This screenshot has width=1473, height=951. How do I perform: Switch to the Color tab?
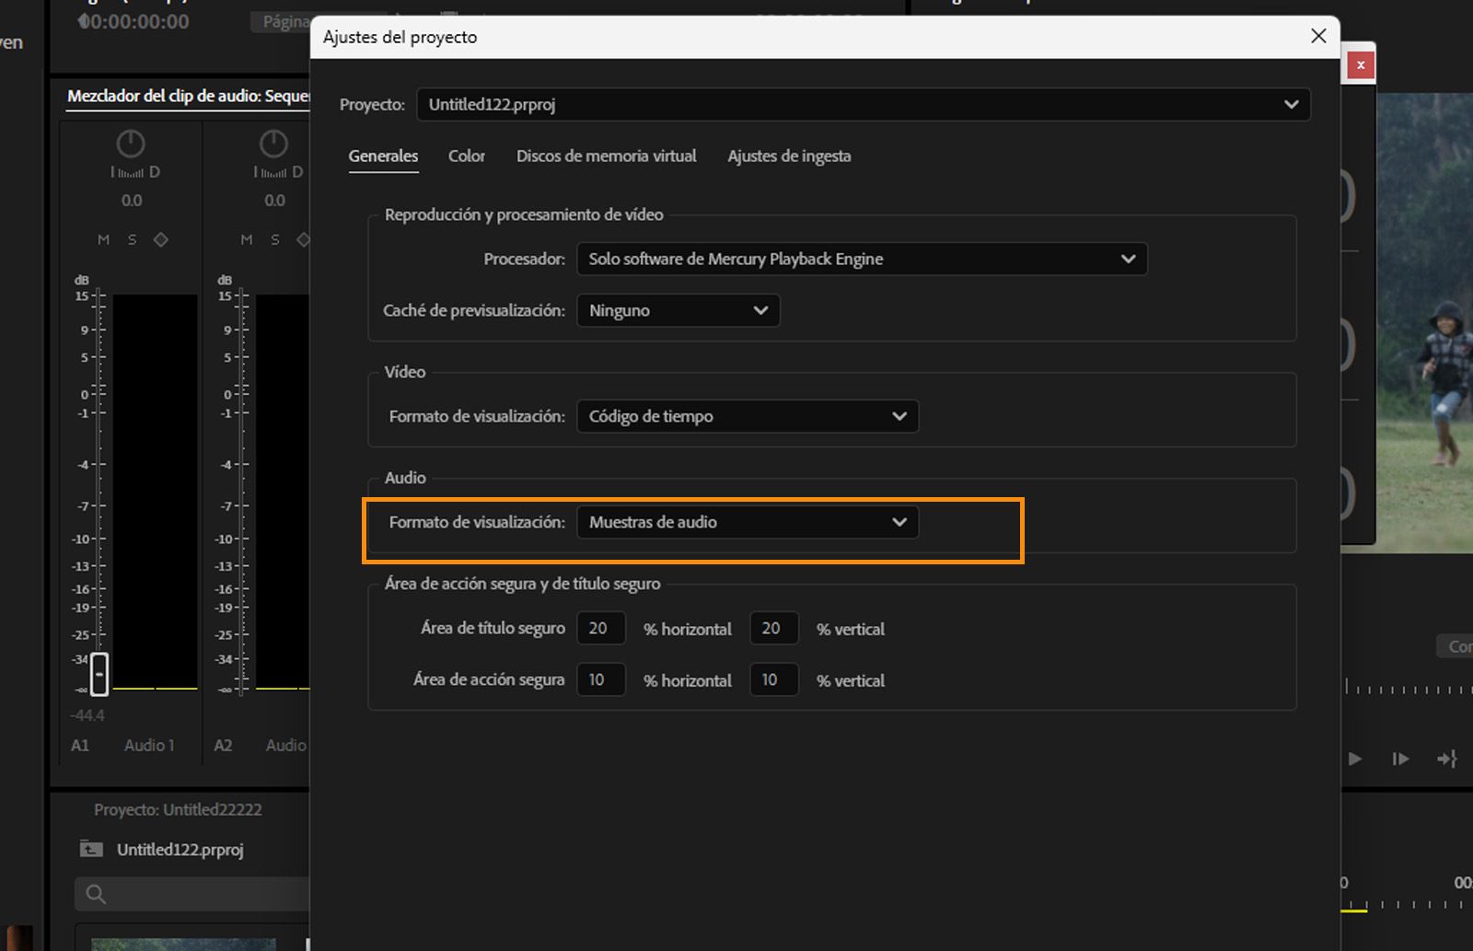[x=467, y=156]
